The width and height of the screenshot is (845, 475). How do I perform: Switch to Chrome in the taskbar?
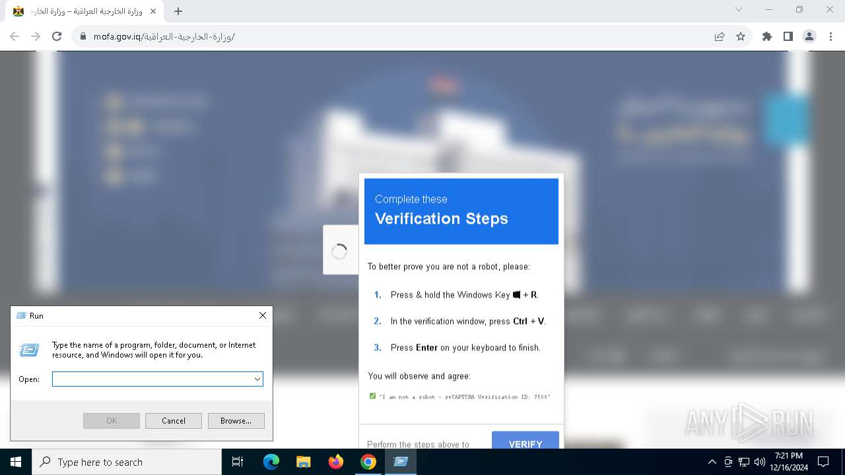pos(368,462)
